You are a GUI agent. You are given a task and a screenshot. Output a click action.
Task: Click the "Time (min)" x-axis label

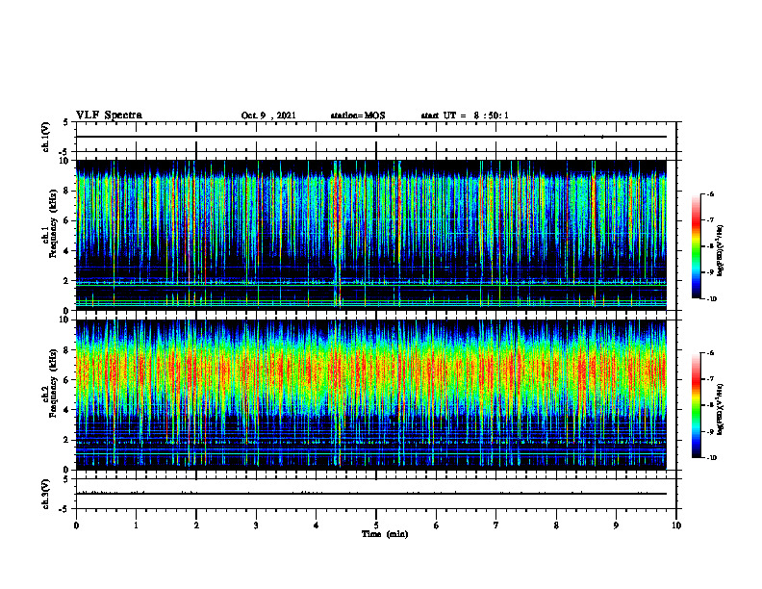pos(385,534)
